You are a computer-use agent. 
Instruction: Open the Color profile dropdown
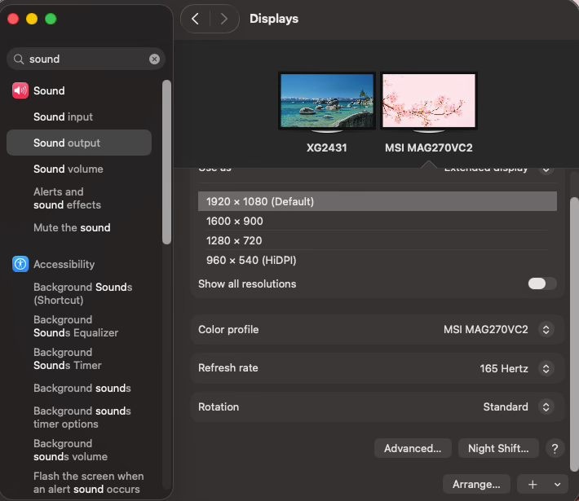pyautogui.click(x=546, y=329)
